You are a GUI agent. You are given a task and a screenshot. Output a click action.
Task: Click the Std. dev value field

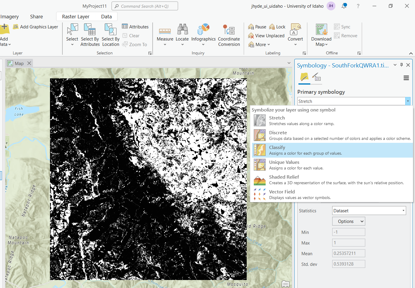tap(348, 264)
